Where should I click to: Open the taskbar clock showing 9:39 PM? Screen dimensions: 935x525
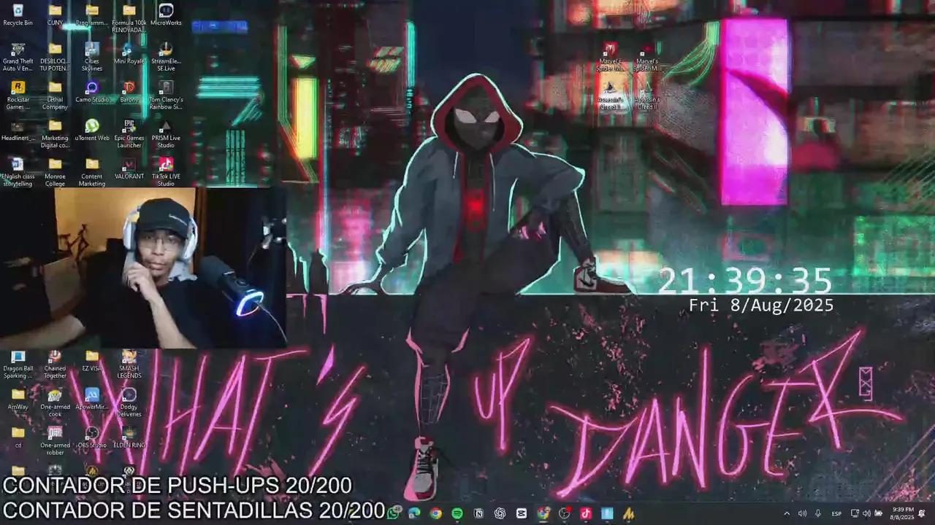[903, 513]
